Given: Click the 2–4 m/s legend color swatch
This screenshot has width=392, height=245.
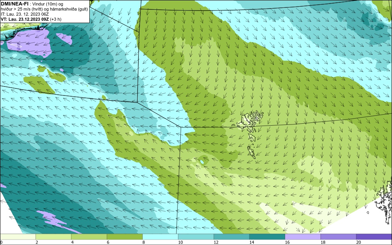Looking at the screenshot, I should (x=53, y=236).
